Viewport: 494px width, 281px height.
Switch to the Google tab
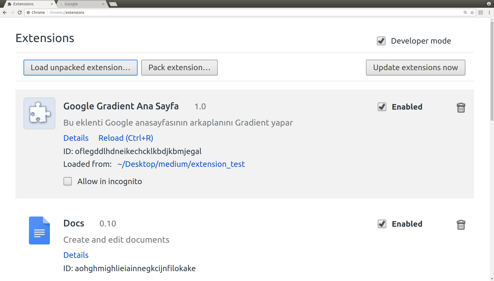pos(81,4)
